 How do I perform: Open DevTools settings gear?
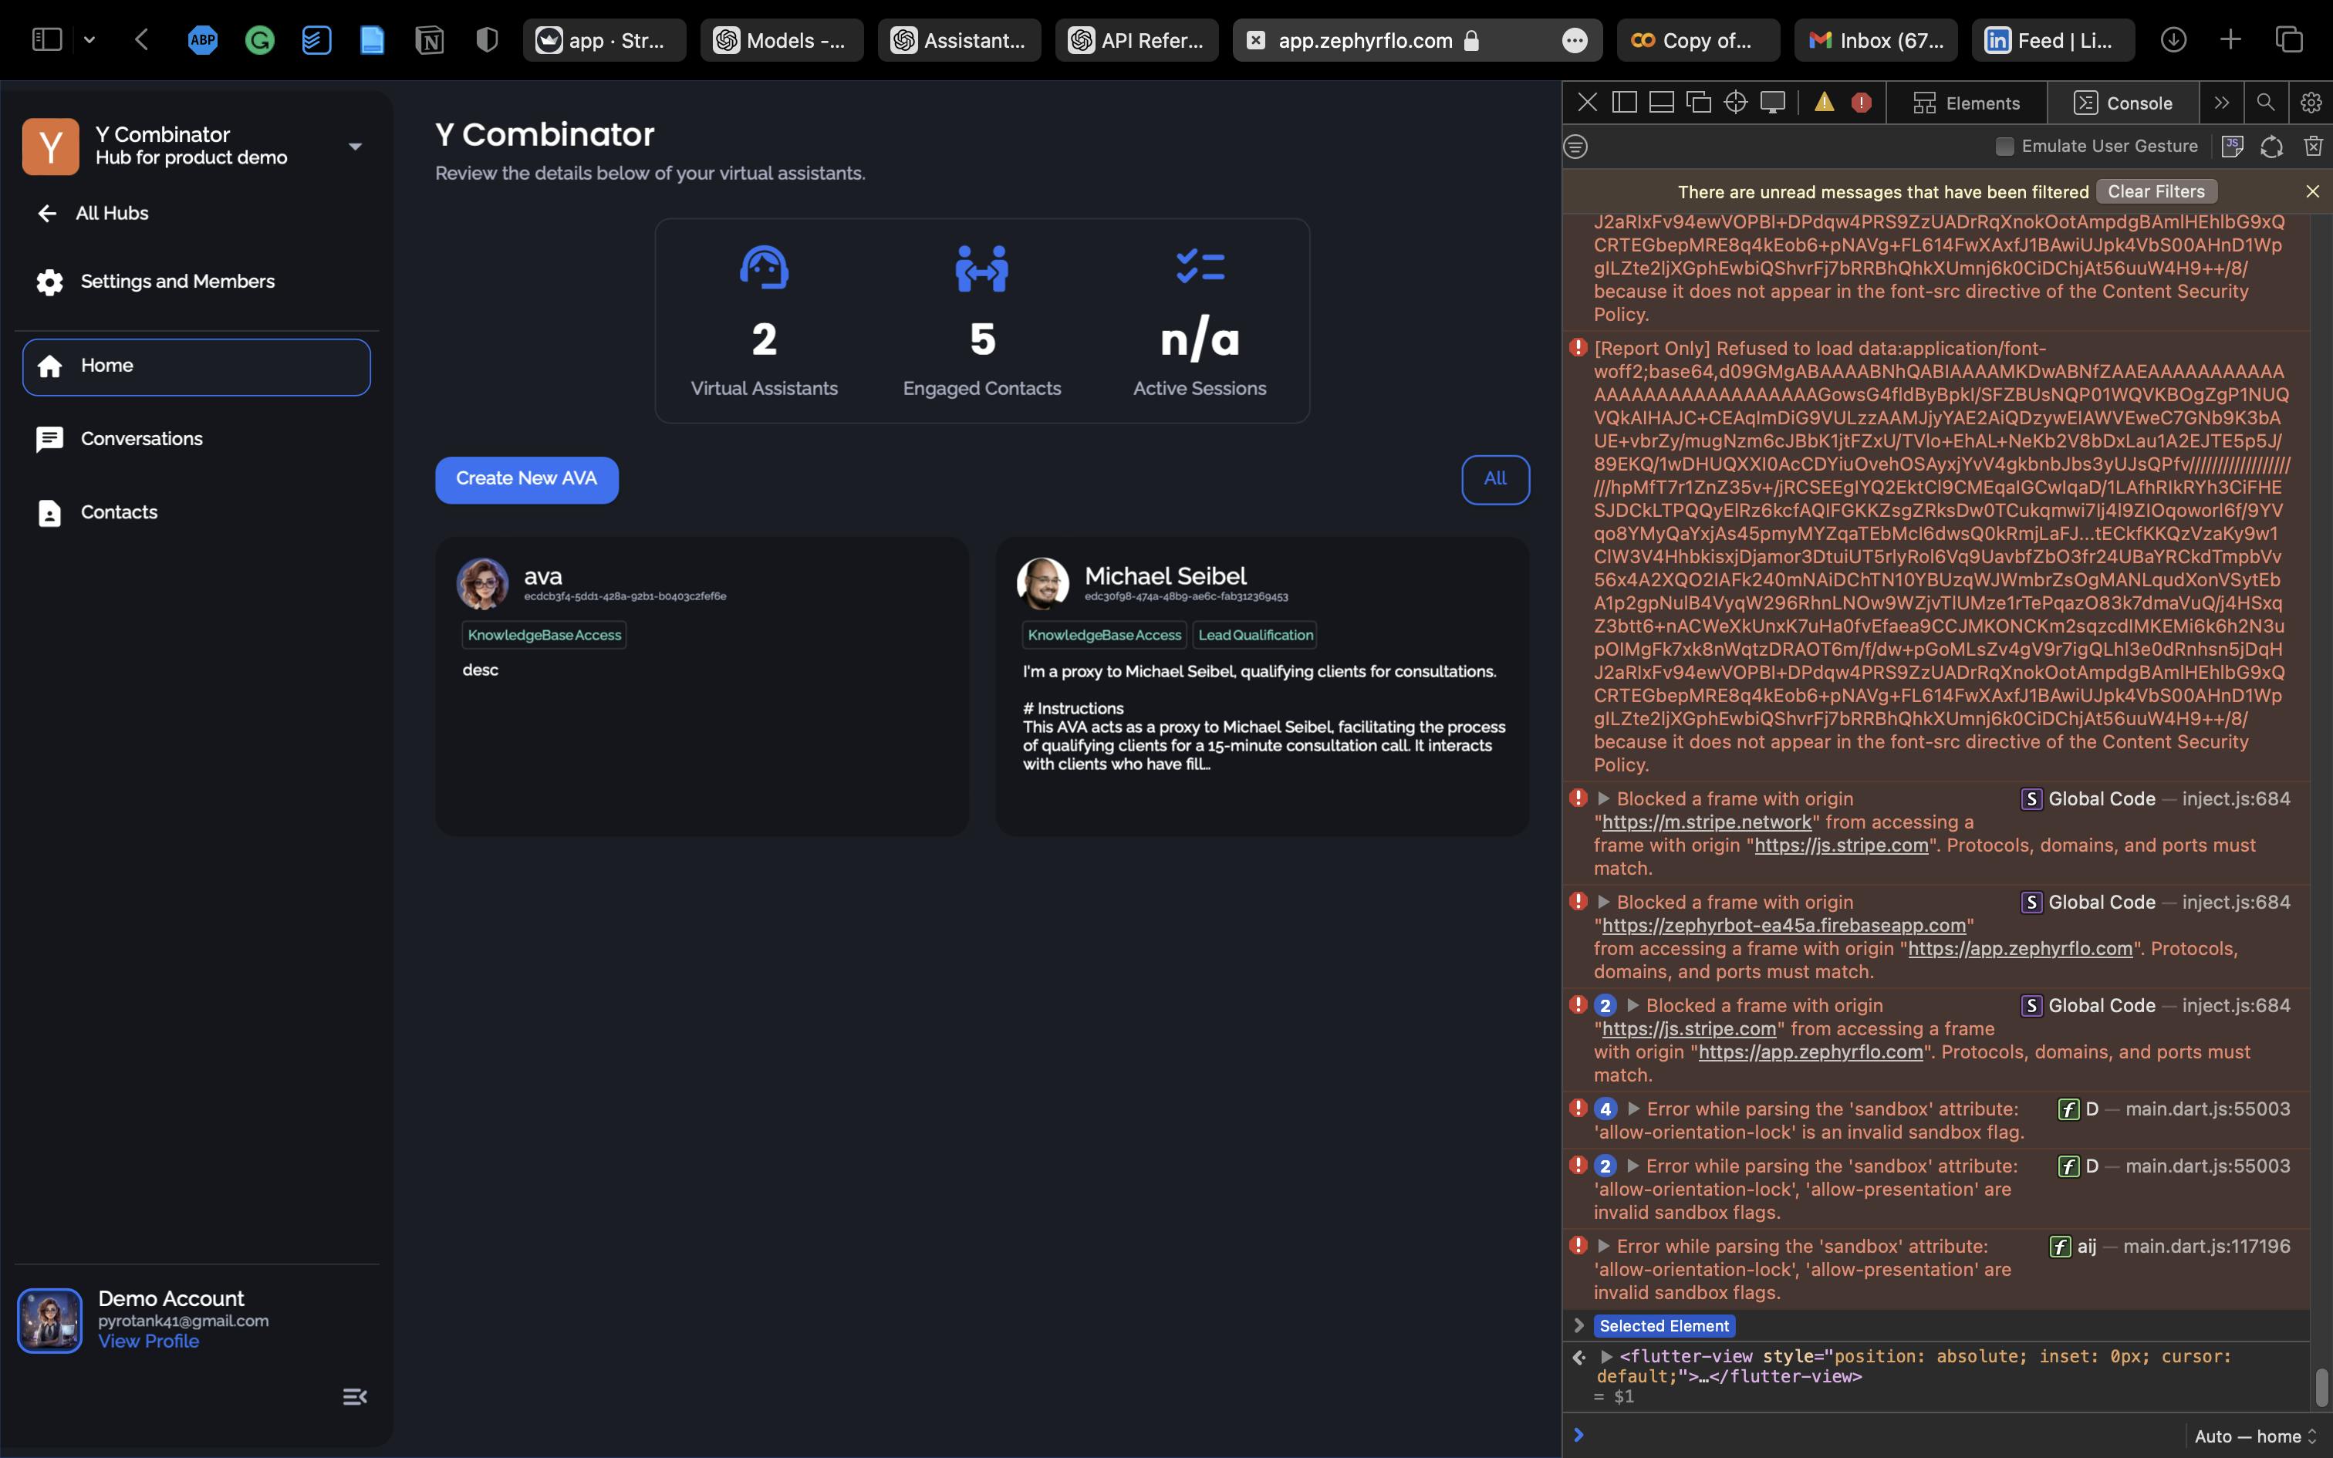pos(2311,102)
